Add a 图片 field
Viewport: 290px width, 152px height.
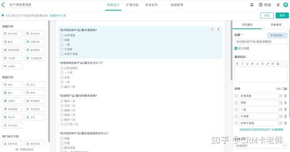click(12, 93)
